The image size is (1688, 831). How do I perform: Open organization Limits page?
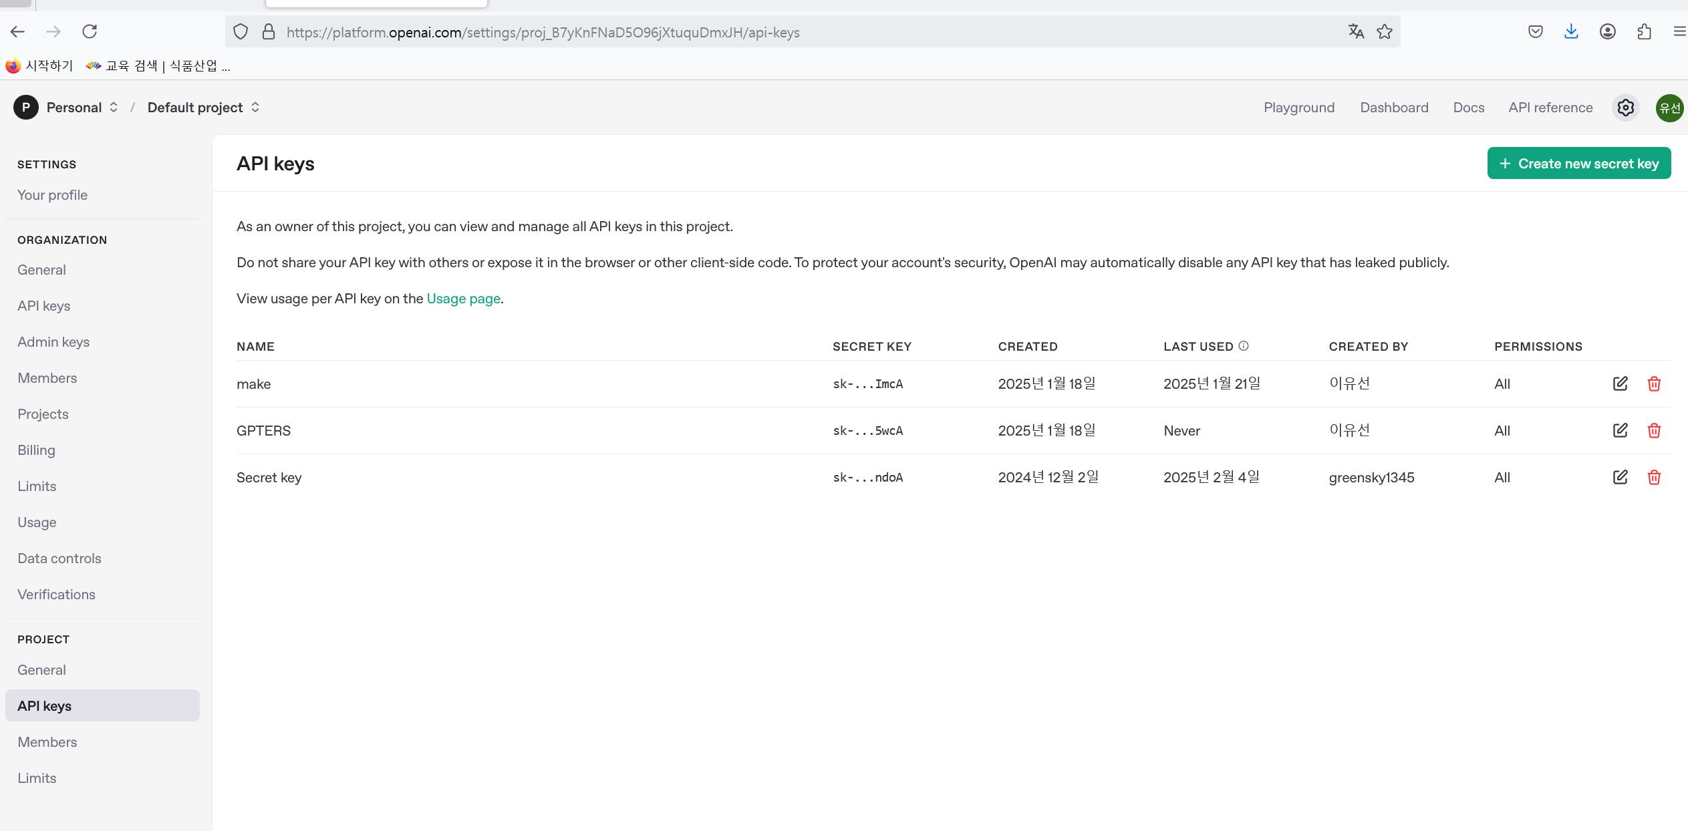click(102, 486)
